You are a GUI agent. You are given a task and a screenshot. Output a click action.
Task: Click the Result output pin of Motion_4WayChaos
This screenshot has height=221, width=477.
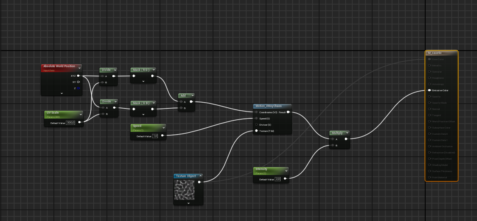click(x=288, y=112)
